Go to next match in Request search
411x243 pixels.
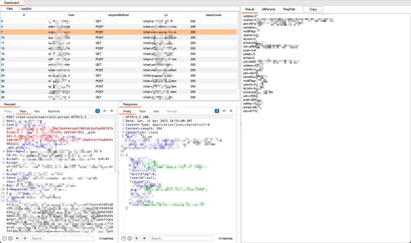click(x=25, y=238)
